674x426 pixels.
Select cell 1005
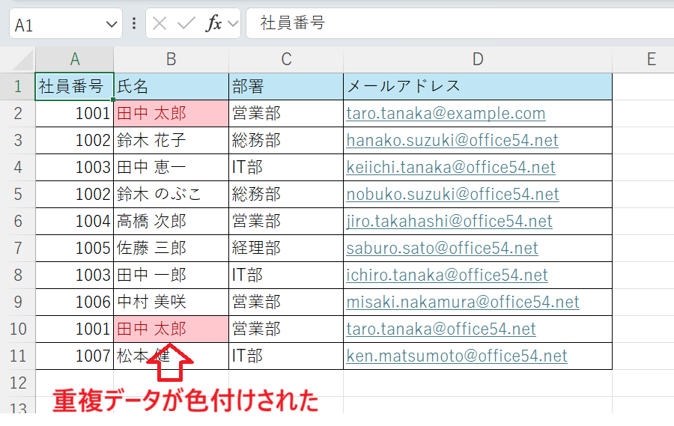click(74, 248)
